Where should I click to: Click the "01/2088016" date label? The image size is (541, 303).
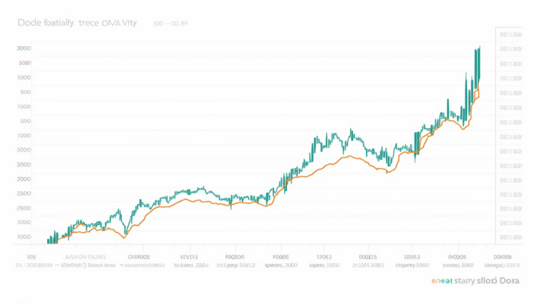34,265
